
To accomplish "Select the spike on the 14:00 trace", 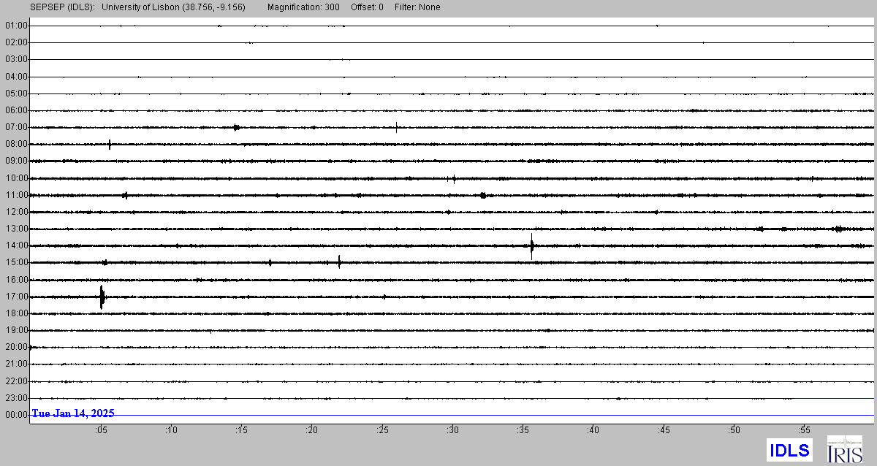I will [531, 245].
